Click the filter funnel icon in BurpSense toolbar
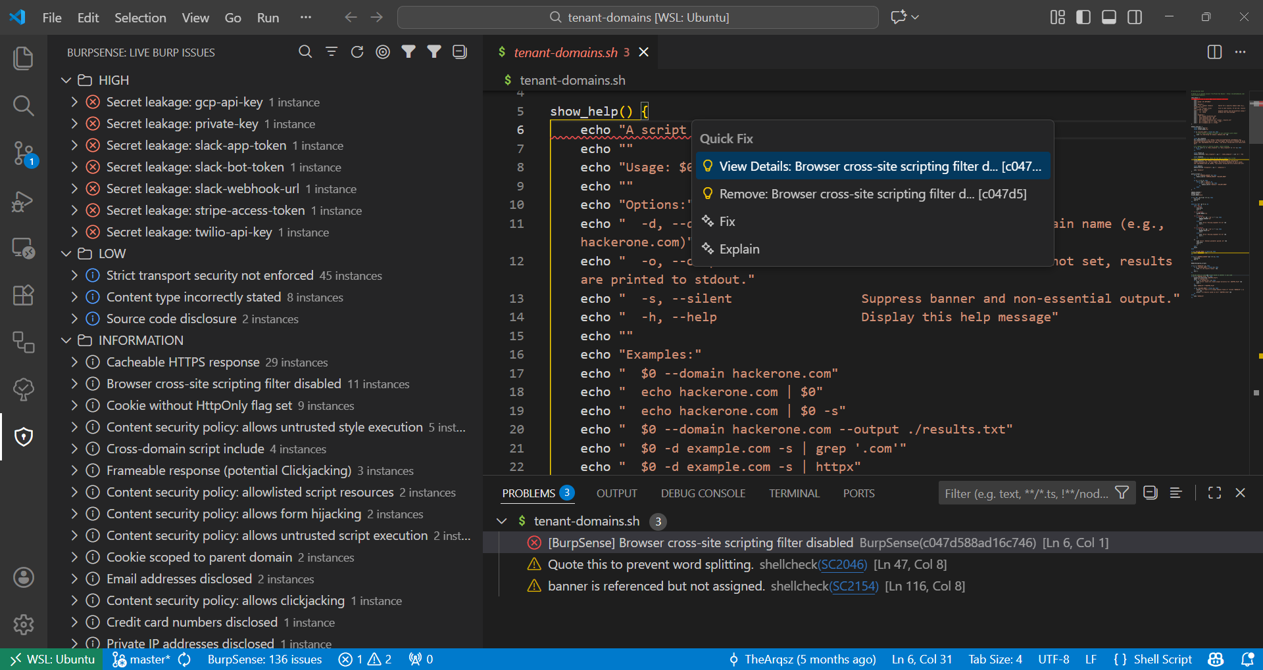1263x670 pixels. coord(409,52)
